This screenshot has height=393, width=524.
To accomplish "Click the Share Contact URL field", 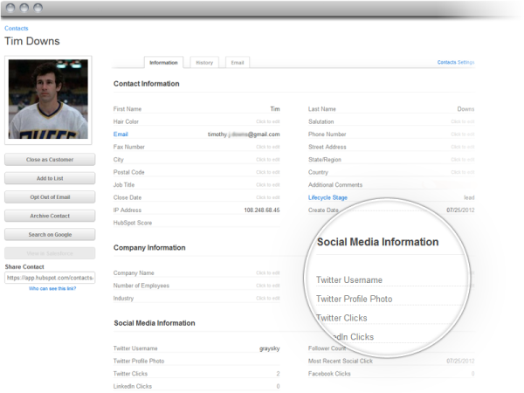I will tap(50, 278).
